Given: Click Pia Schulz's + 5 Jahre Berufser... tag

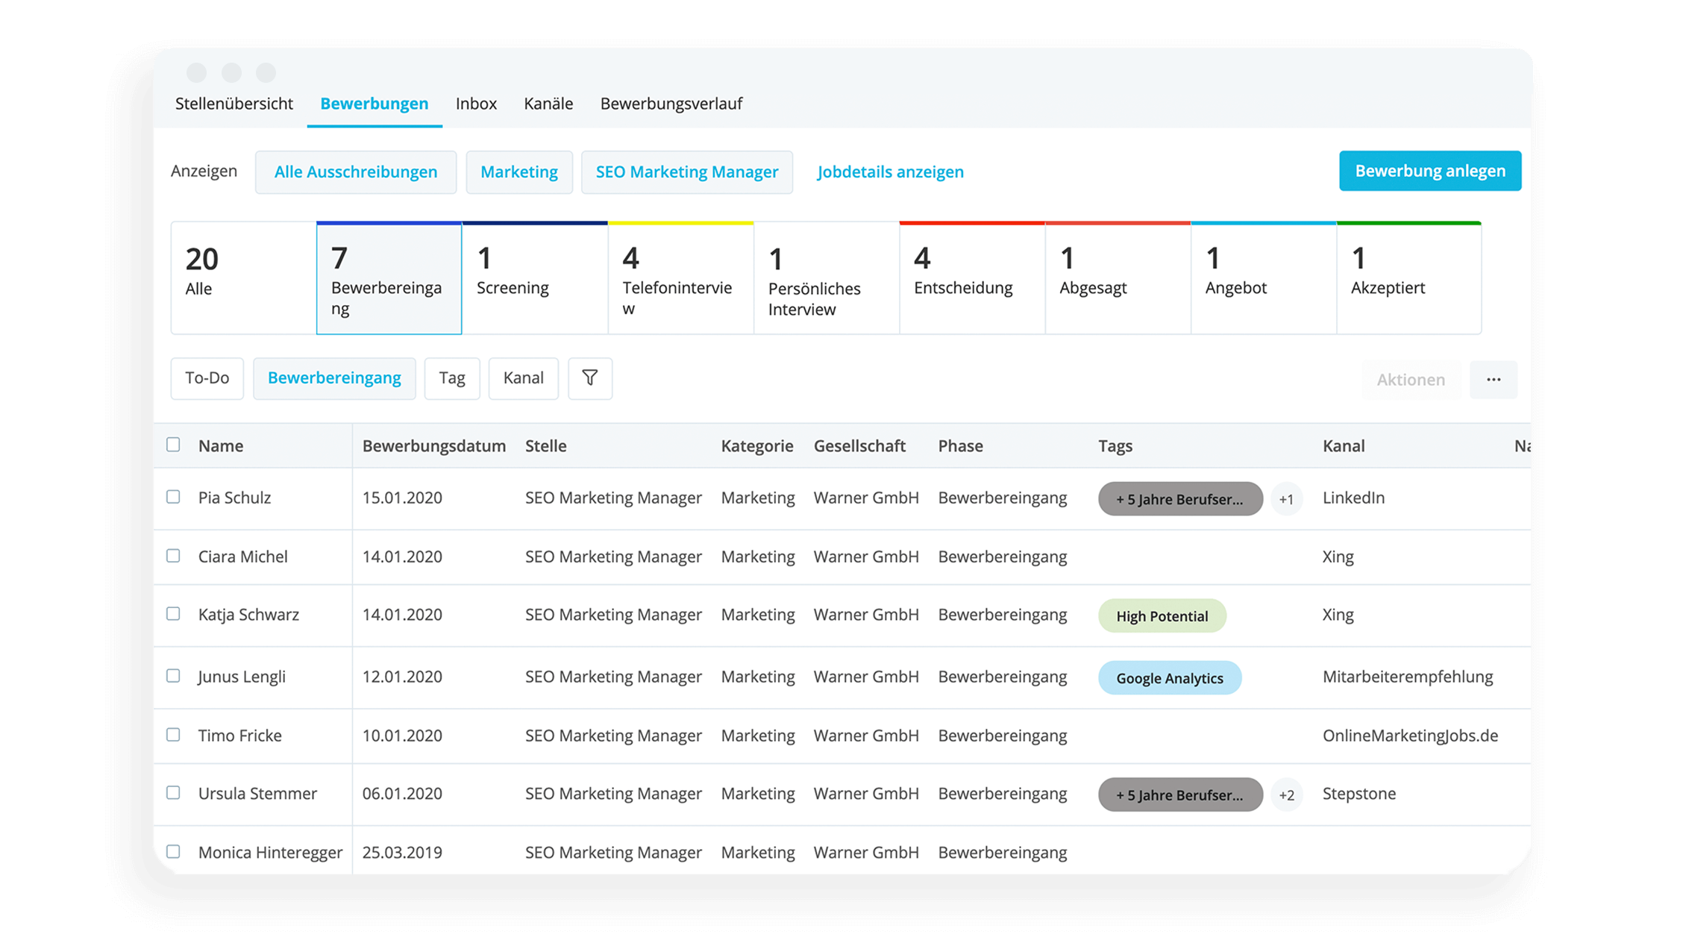Looking at the screenshot, I should pos(1180,499).
